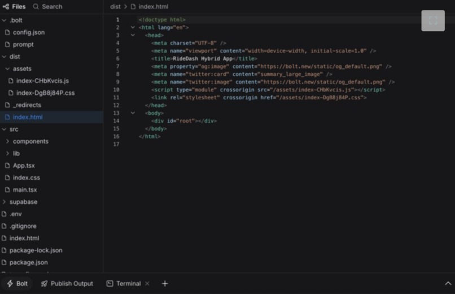Add a new terminal with plus

[165, 284]
